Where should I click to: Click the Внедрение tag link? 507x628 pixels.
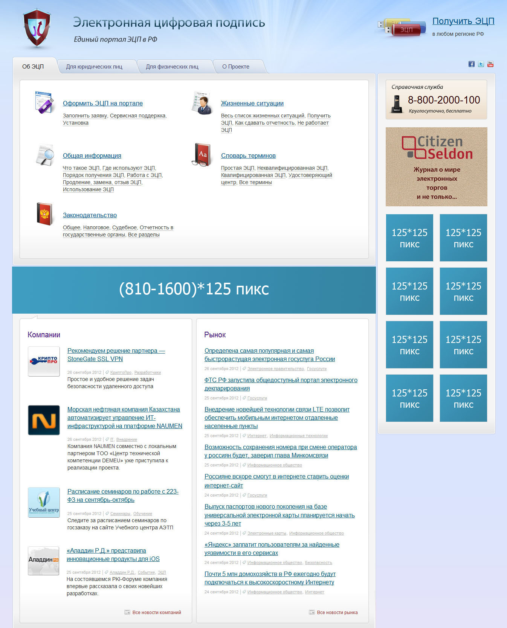tap(127, 439)
